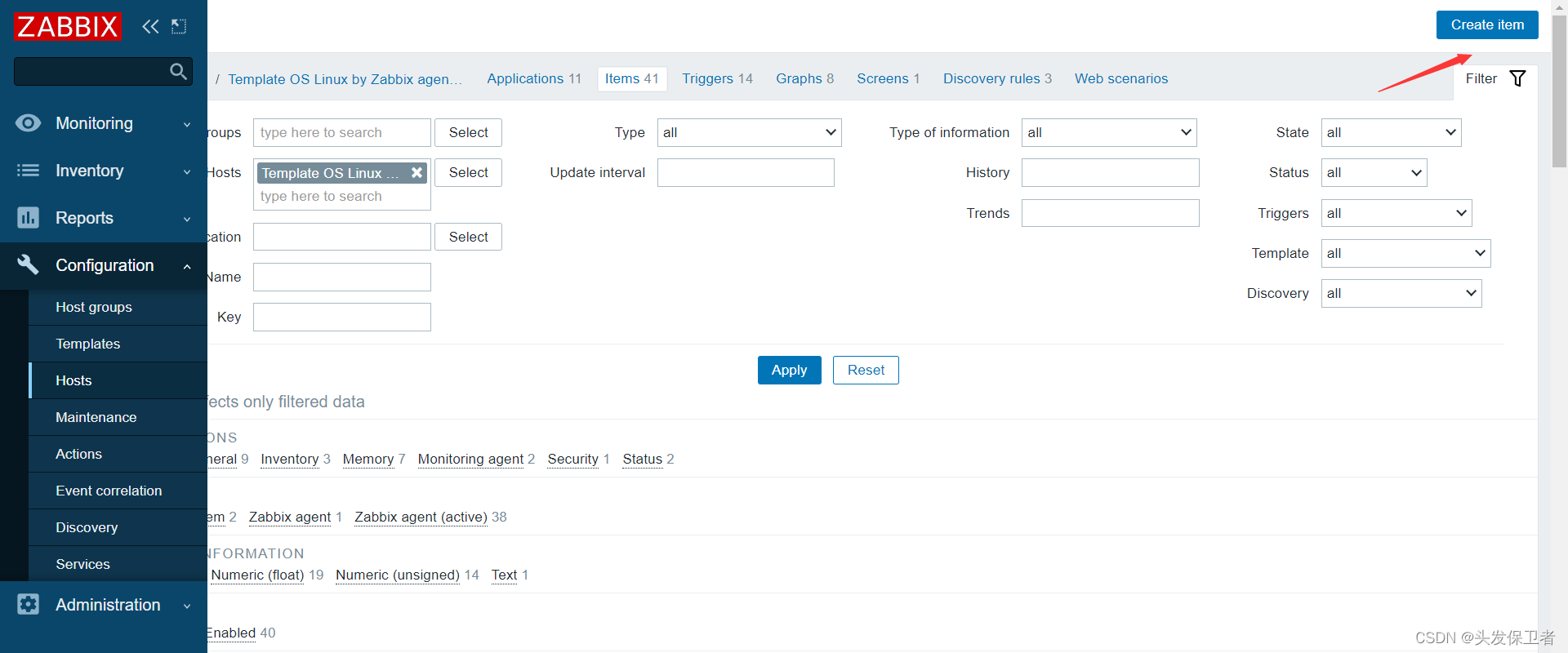
Task: Open the Status dropdown
Action: click(1374, 172)
